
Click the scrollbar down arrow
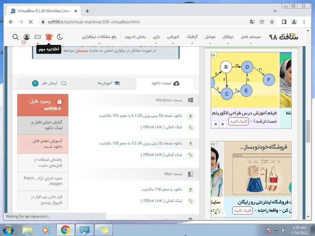pyautogui.click(x=308, y=217)
